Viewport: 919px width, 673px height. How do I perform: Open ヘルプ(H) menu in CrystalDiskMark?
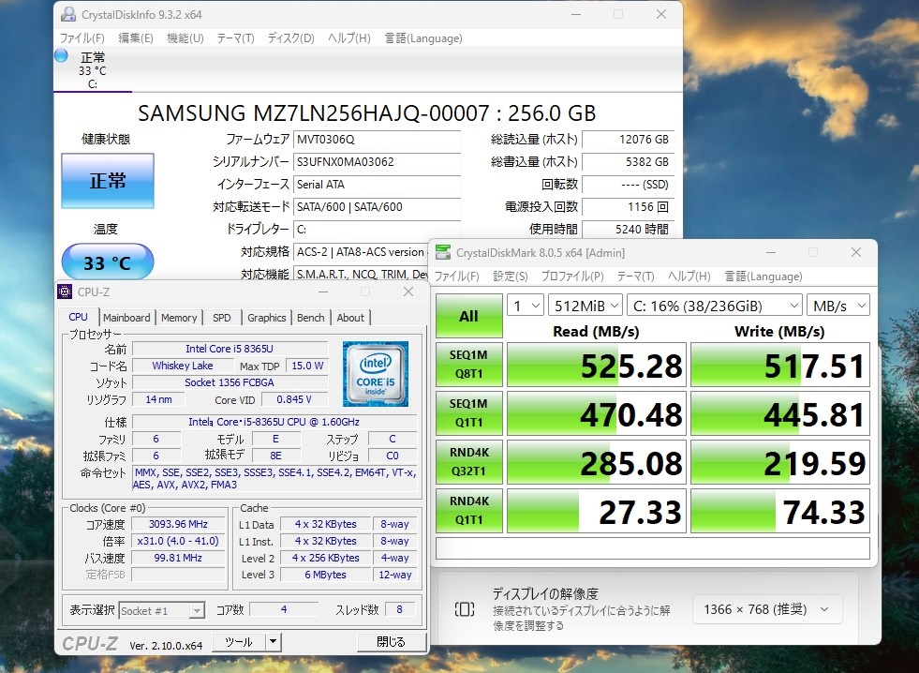tap(689, 277)
